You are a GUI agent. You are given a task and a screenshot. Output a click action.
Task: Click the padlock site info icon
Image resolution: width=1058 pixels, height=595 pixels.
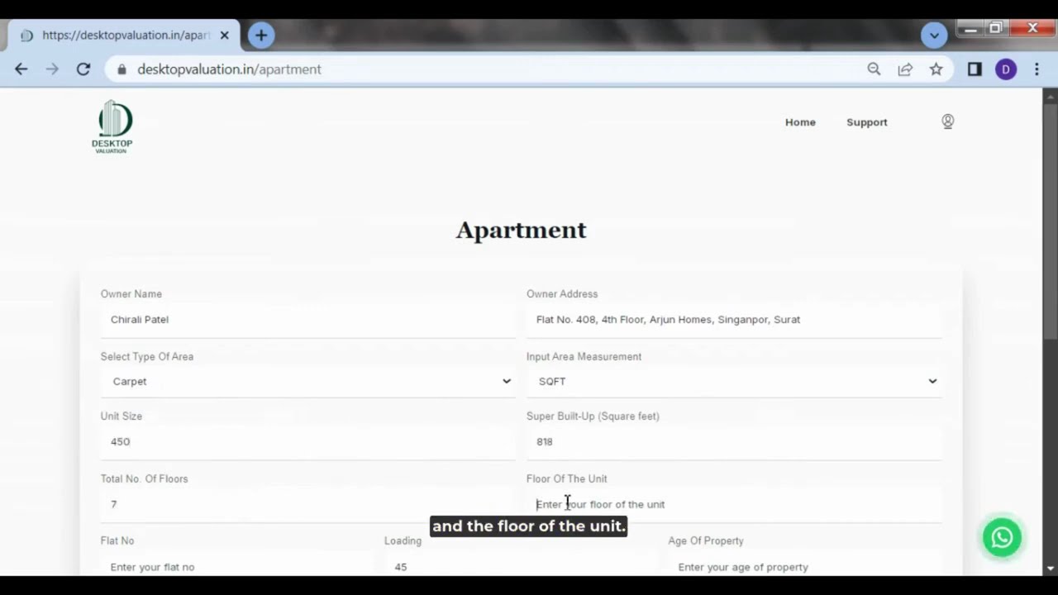pos(122,69)
